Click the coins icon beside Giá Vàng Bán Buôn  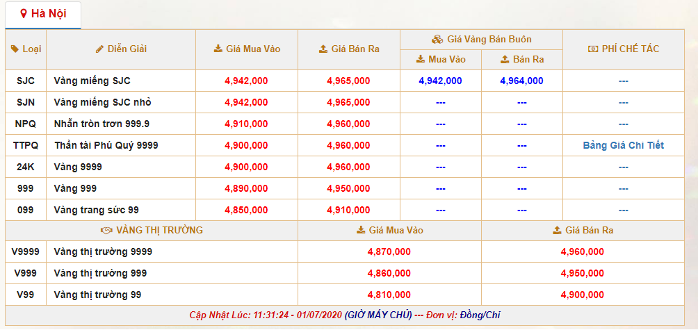[x=437, y=39]
